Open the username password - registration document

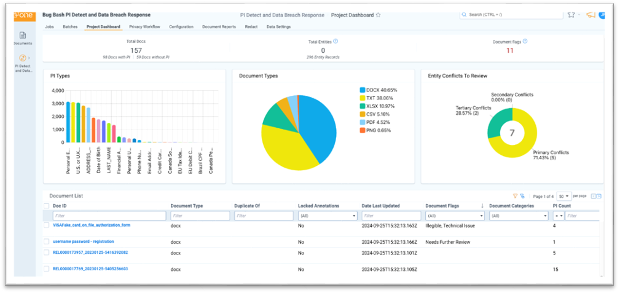(x=84, y=241)
